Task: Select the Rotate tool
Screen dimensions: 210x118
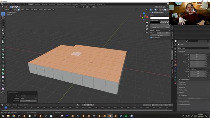Action: pos(3,26)
